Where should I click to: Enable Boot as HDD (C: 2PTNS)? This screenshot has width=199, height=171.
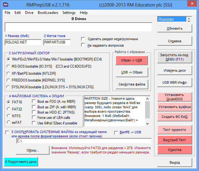point(34,112)
